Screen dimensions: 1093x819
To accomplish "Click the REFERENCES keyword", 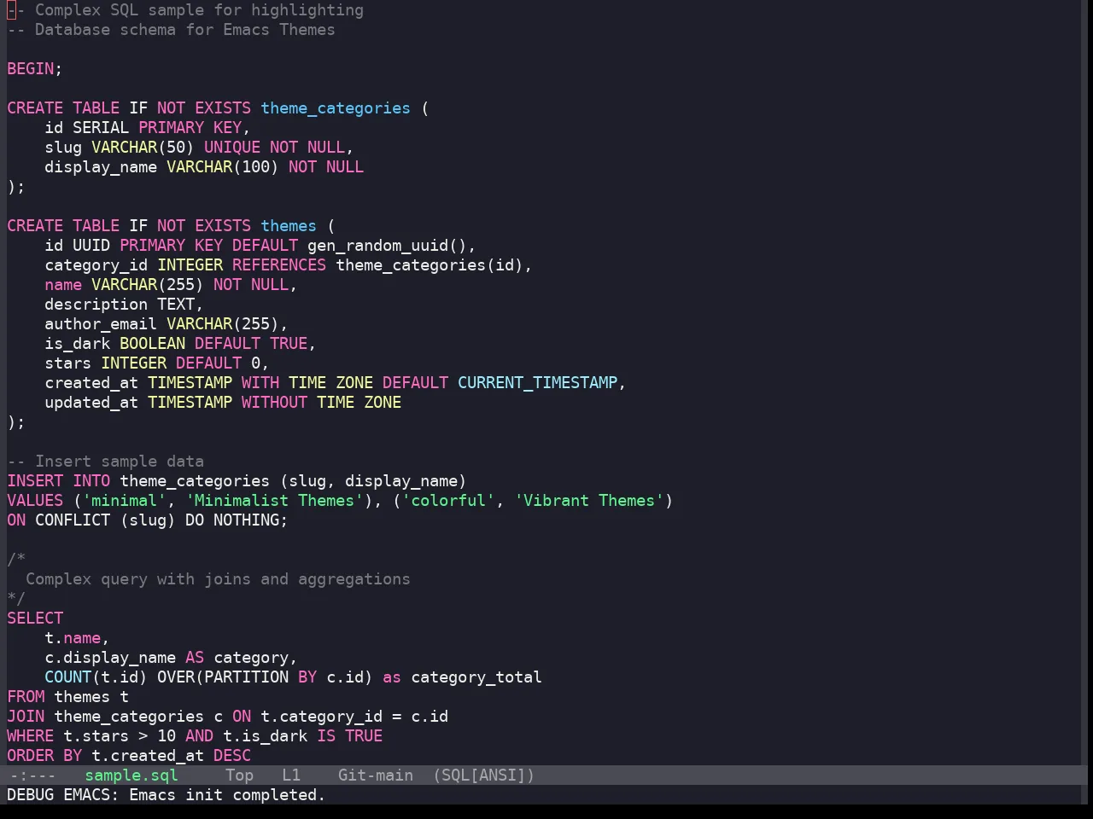I will tap(279, 265).
